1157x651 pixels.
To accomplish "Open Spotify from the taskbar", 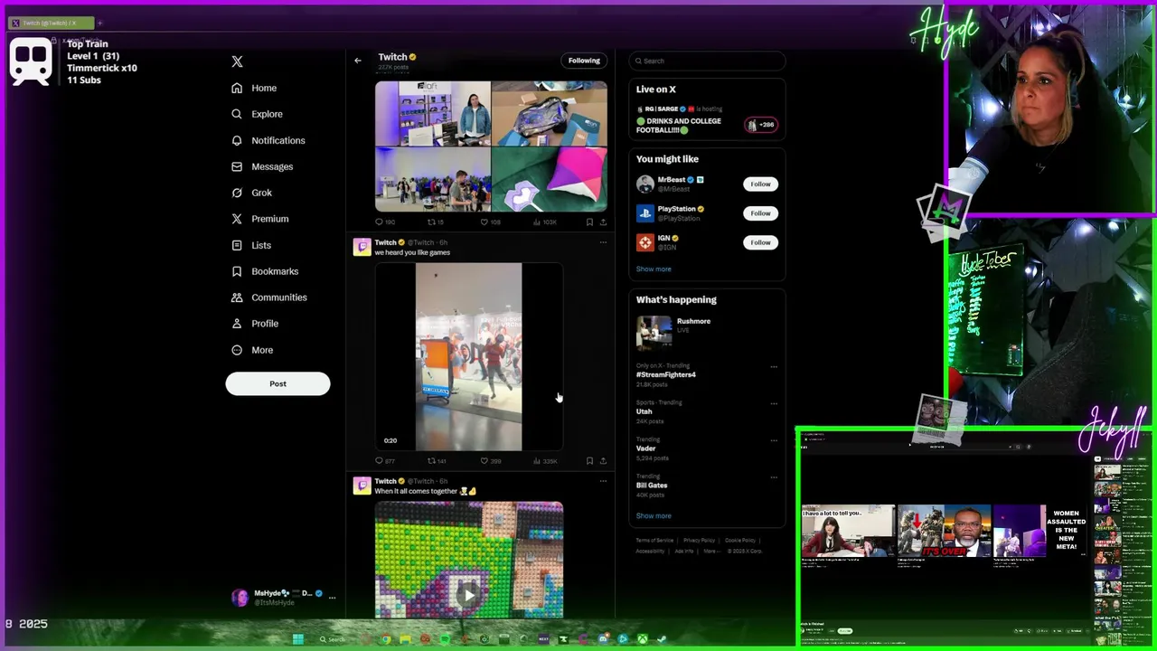I will 445,639.
